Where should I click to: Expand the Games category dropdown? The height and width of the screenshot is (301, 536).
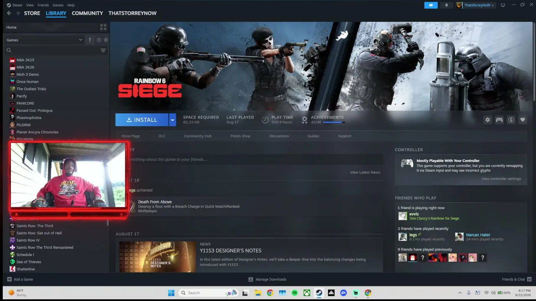pyautogui.click(x=80, y=40)
